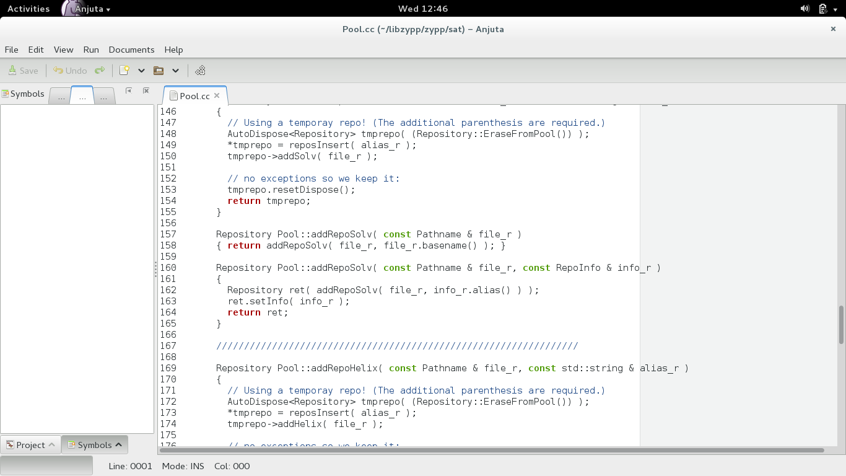Expand the Project tab arrow

pos(51,445)
